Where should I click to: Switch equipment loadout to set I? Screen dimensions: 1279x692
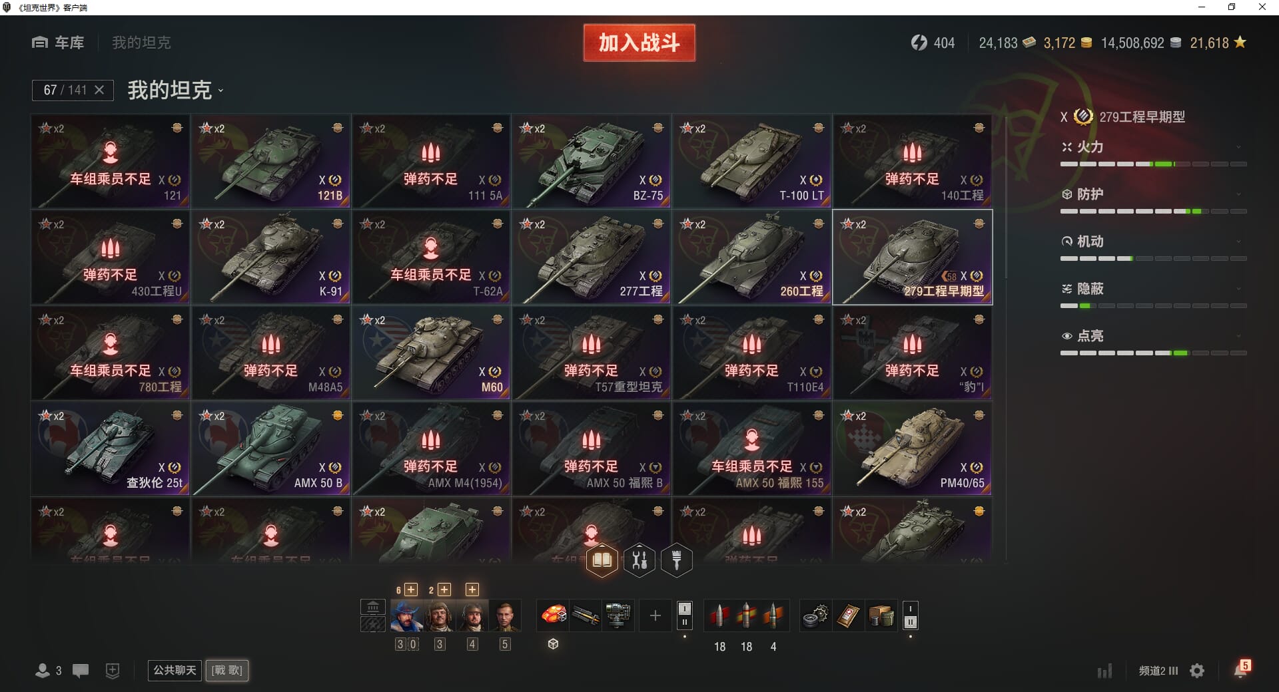point(684,608)
